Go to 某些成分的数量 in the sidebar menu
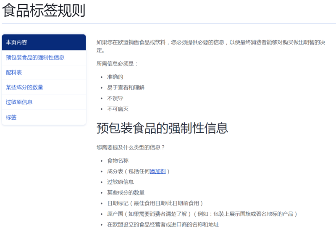Image resolution: width=336 pixels, height=229 pixels. coord(24,87)
